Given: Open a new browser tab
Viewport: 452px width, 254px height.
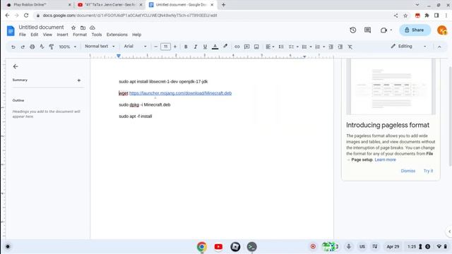Looking at the screenshot, I should pos(223,5).
